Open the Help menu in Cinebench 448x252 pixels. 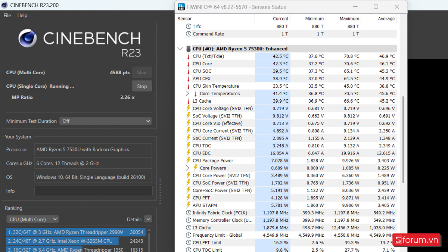tap(22, 15)
